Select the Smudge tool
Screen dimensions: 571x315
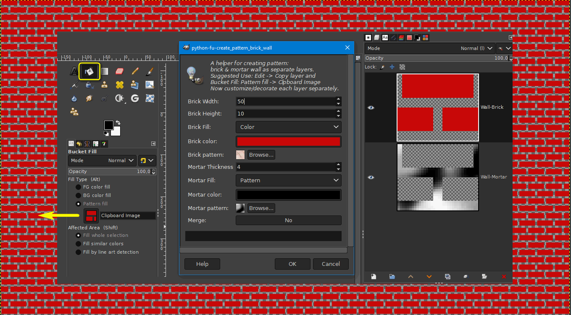89,98
